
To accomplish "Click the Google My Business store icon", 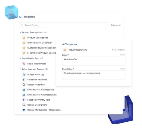I will 24,110.
